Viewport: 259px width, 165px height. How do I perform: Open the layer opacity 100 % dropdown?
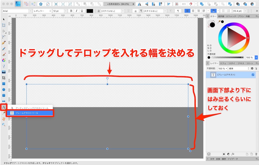coord(223,68)
